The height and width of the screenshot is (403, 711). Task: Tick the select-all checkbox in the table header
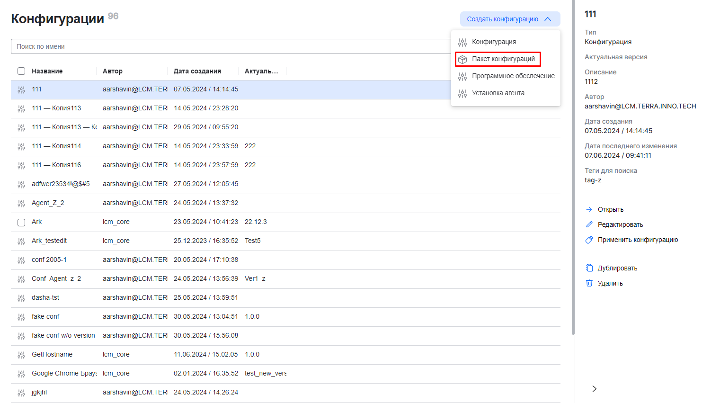pos(21,71)
